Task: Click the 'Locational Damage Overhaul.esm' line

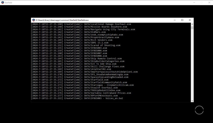Action: [81, 24]
